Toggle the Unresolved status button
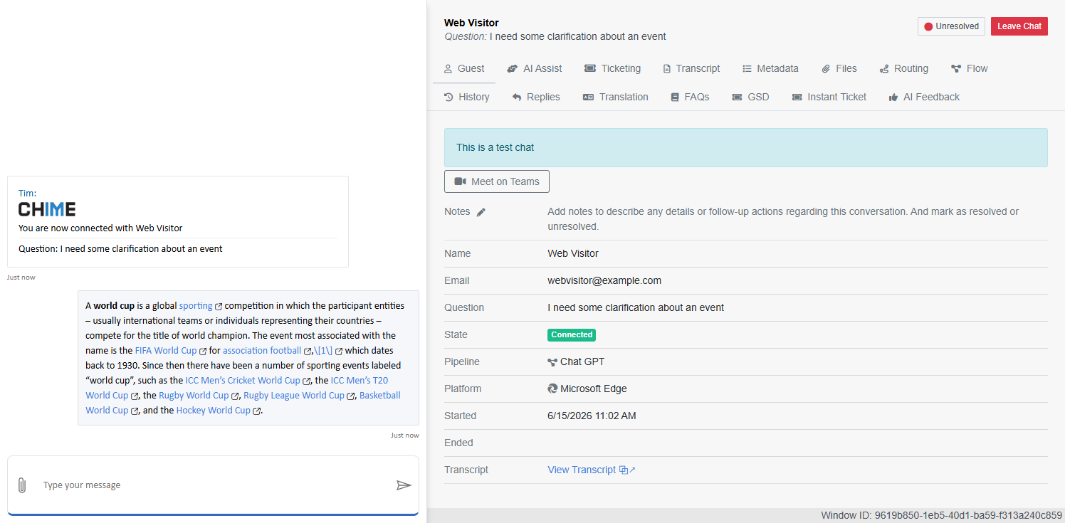The width and height of the screenshot is (1065, 523). pos(951,26)
